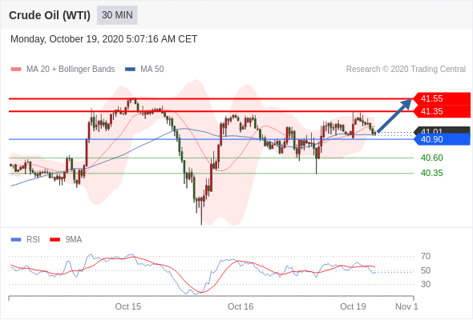473x320 pixels.
Task: Click the 40.60 green support label
Action: (x=431, y=158)
